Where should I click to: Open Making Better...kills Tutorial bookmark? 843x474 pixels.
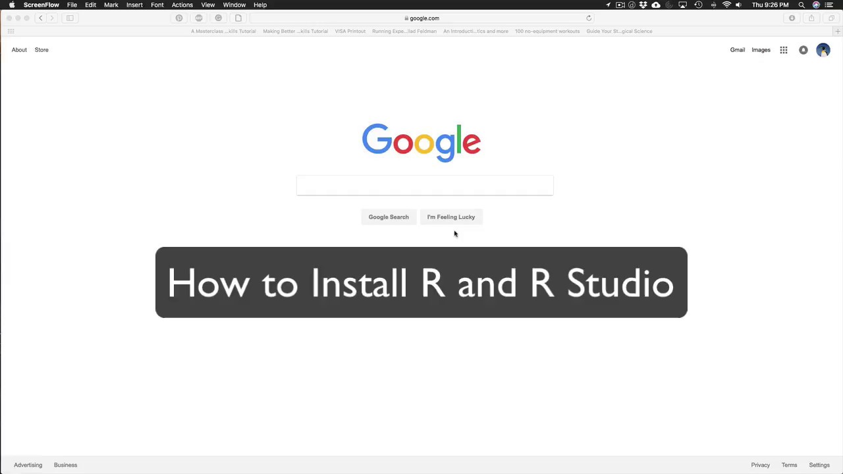(x=295, y=31)
